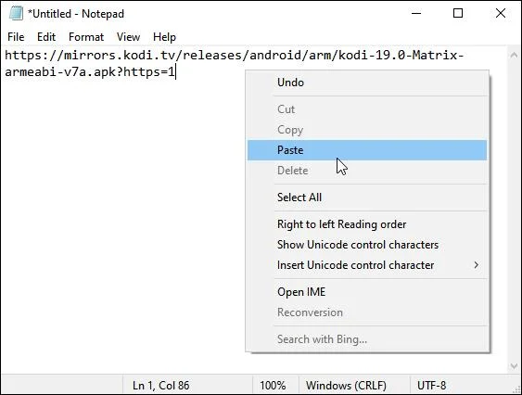Open the Help menu
The height and width of the screenshot is (395, 522).
(x=164, y=37)
